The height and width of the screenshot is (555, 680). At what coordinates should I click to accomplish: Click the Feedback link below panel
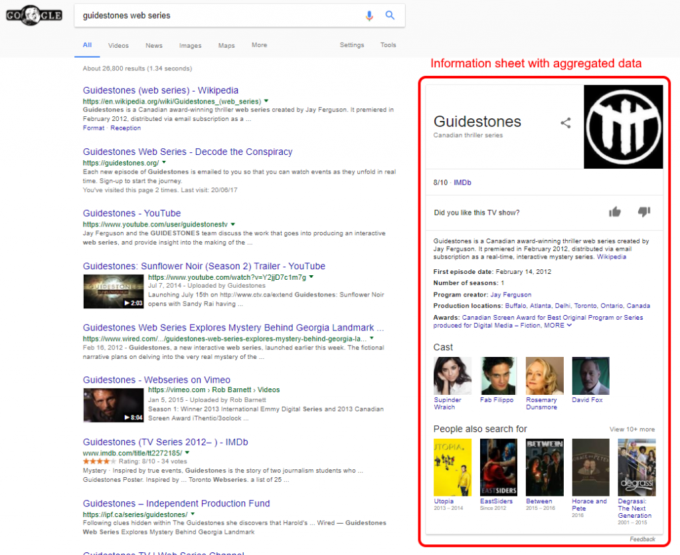(x=642, y=539)
